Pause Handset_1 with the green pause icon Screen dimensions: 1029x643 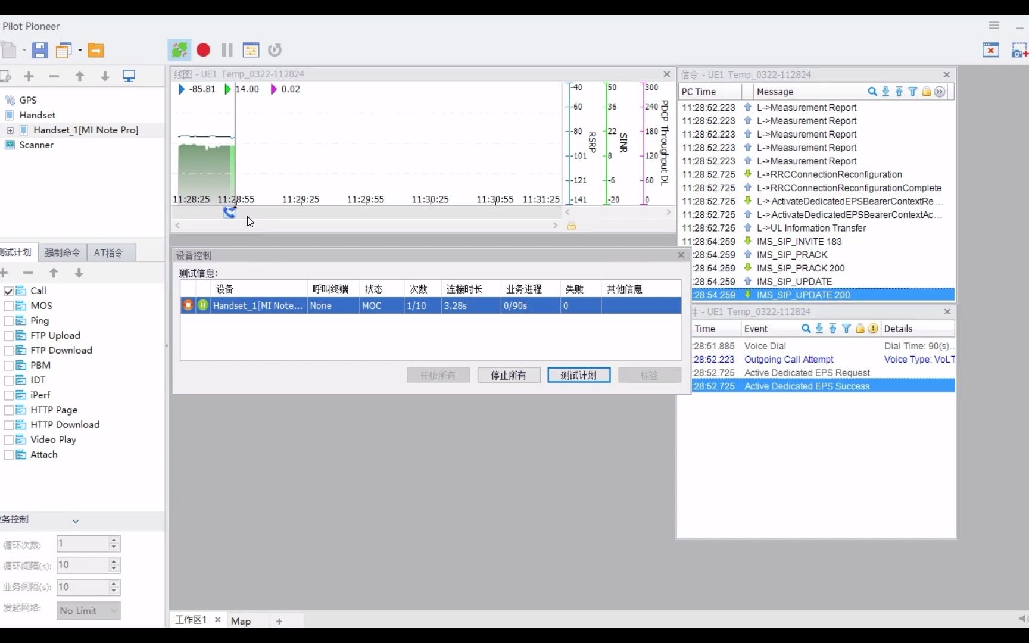(203, 305)
